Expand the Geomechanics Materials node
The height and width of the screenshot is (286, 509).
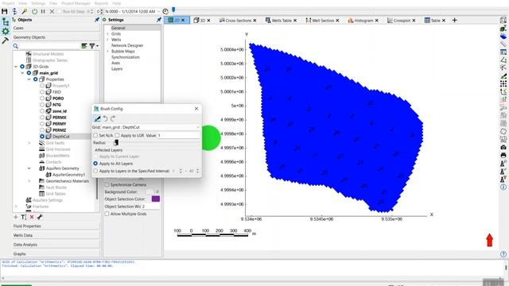(x=29, y=181)
